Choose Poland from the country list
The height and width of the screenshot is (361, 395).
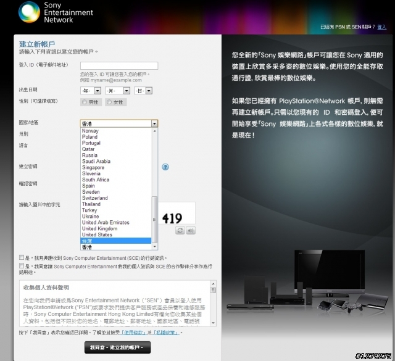pyautogui.click(x=116, y=137)
